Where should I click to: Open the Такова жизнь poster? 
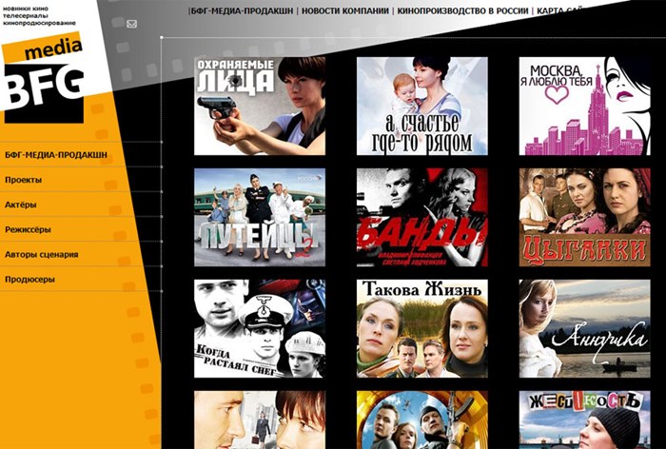(422, 328)
